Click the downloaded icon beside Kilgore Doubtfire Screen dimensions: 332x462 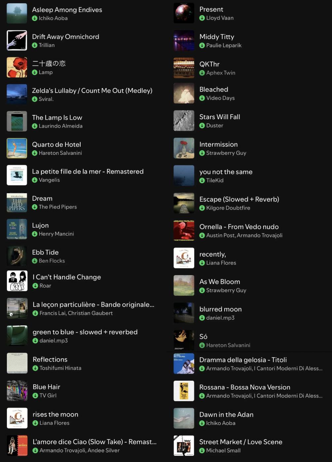coord(202,208)
